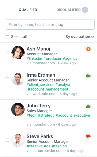Focus the filter by name or tag field
97x157 pixels.
point(50,25)
